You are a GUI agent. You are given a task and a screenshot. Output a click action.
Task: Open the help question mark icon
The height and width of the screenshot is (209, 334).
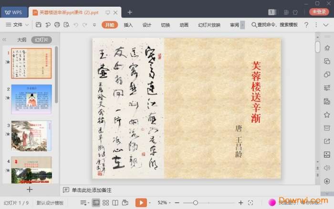click(306, 25)
